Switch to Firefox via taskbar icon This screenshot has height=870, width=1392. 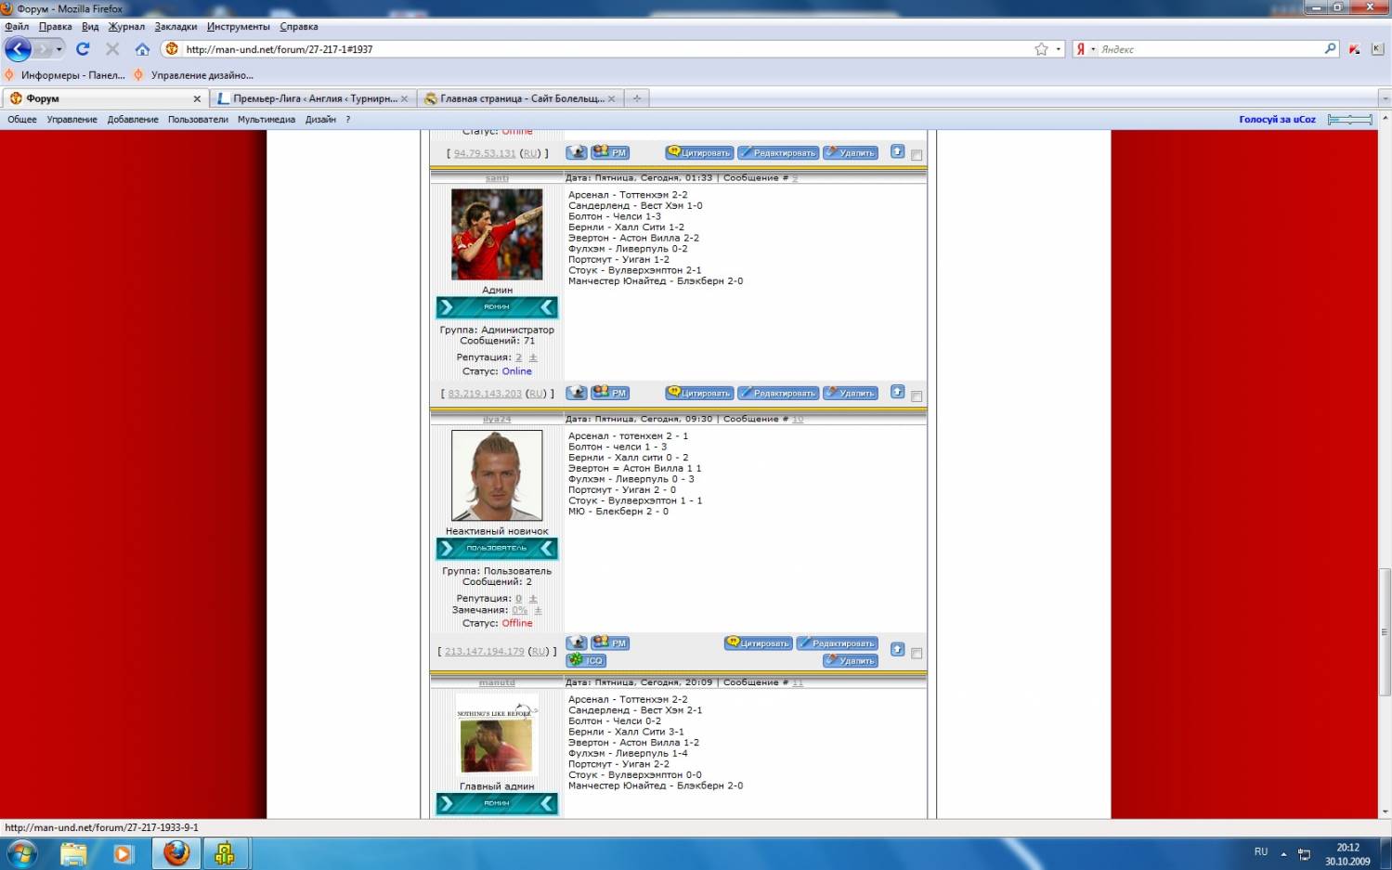point(176,853)
